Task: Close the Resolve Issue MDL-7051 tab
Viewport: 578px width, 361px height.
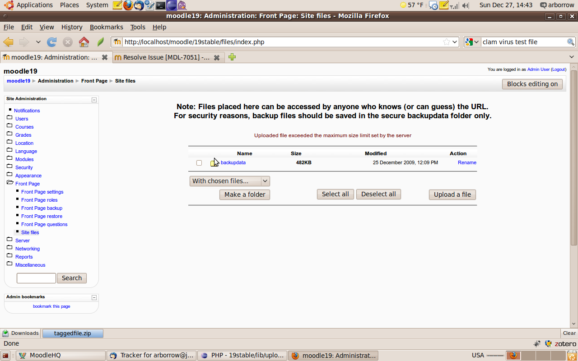Action: (x=217, y=57)
